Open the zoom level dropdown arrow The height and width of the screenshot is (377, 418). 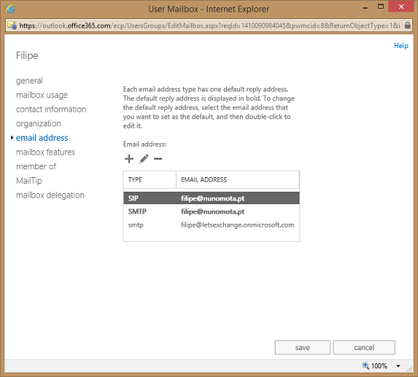point(398,366)
